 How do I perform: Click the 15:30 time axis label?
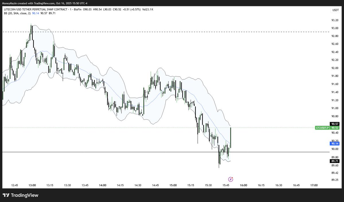pos(208,185)
